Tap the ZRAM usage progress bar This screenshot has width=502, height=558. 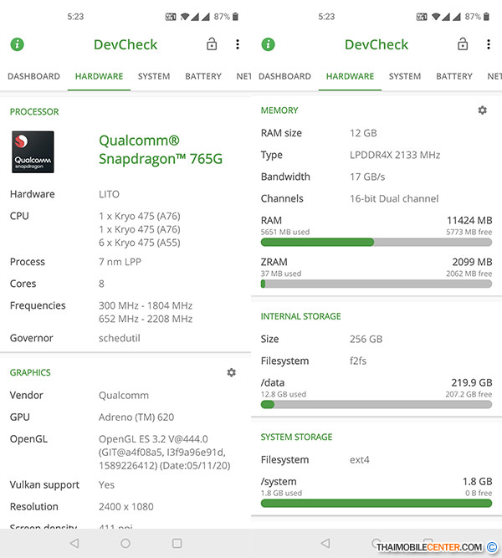tap(376, 284)
